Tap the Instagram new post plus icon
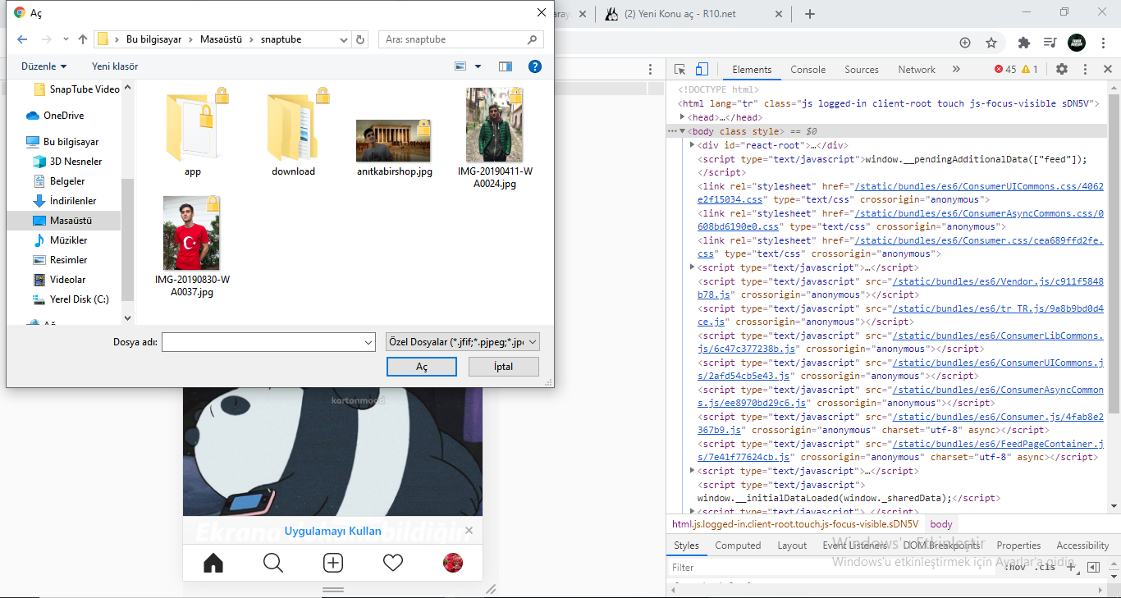The height and width of the screenshot is (598, 1121). [333, 563]
